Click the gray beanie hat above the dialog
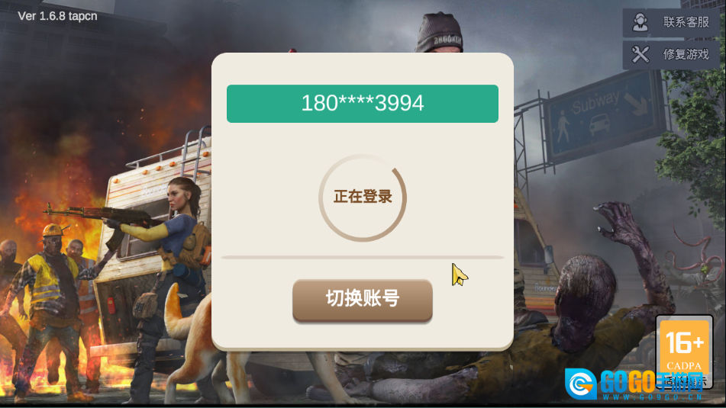Image resolution: width=726 pixels, height=408 pixels. point(439,34)
